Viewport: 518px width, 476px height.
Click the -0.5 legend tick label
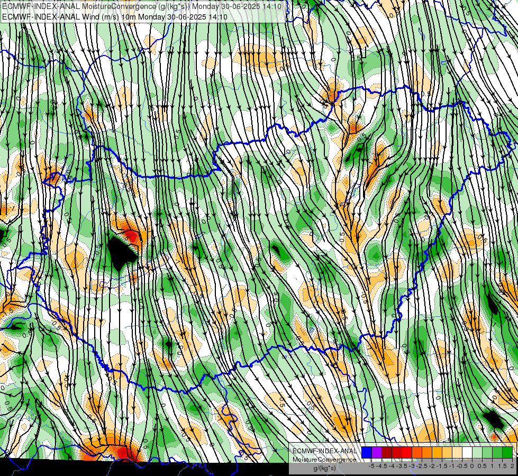tap(462, 466)
